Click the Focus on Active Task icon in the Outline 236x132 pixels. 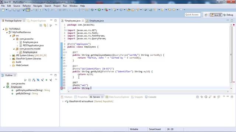25,80
